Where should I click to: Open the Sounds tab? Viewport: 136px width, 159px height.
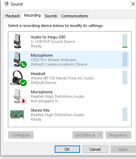[51, 16]
